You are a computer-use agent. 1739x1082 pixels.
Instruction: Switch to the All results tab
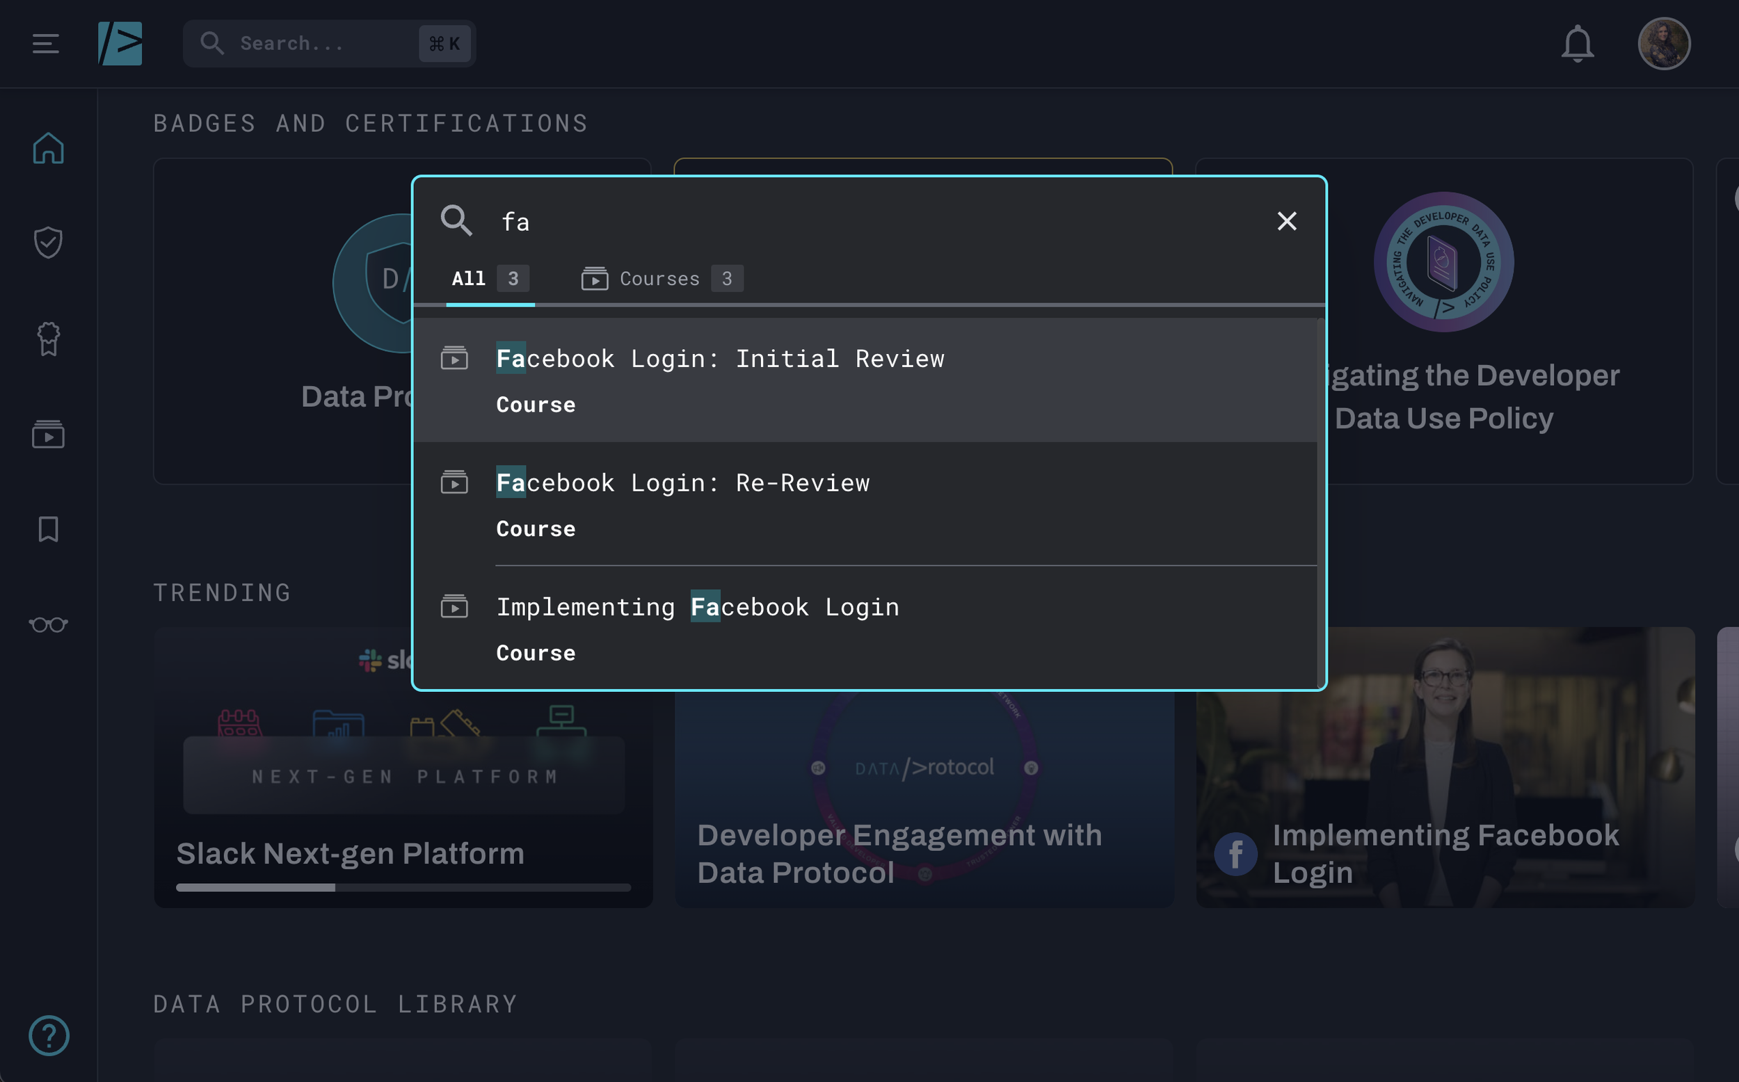coord(490,279)
